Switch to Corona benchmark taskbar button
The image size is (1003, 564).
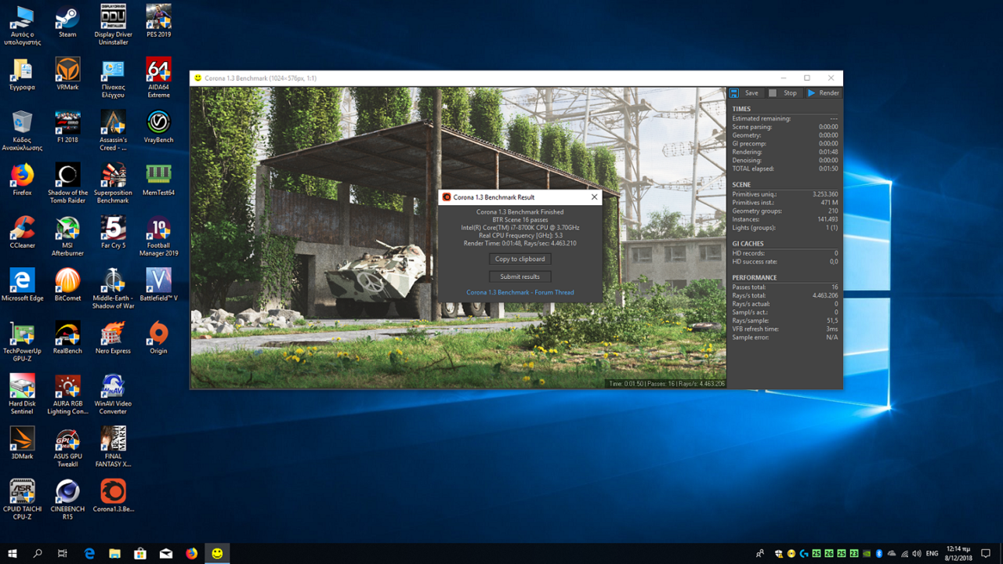pyautogui.click(x=217, y=553)
